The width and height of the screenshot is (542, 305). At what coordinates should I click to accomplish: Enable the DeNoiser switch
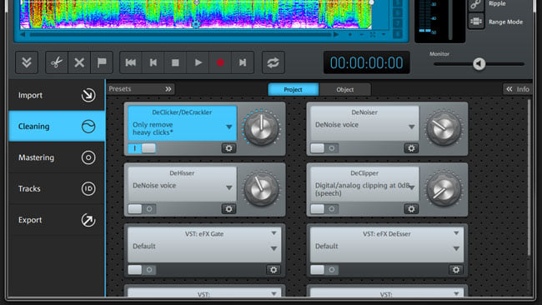[x=324, y=148]
